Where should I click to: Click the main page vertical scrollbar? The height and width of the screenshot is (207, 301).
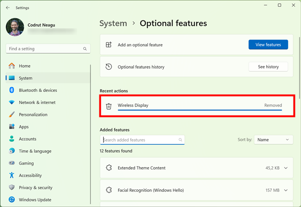pyautogui.click(x=299, y=68)
